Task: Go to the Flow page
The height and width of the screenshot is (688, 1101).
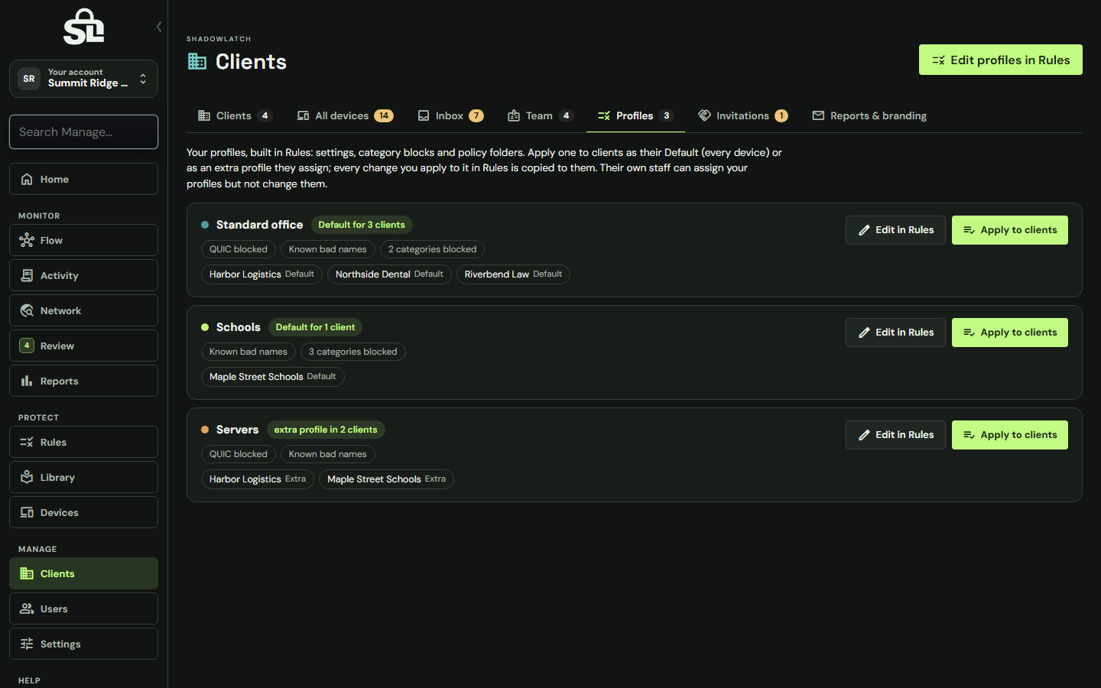Action: (83, 240)
